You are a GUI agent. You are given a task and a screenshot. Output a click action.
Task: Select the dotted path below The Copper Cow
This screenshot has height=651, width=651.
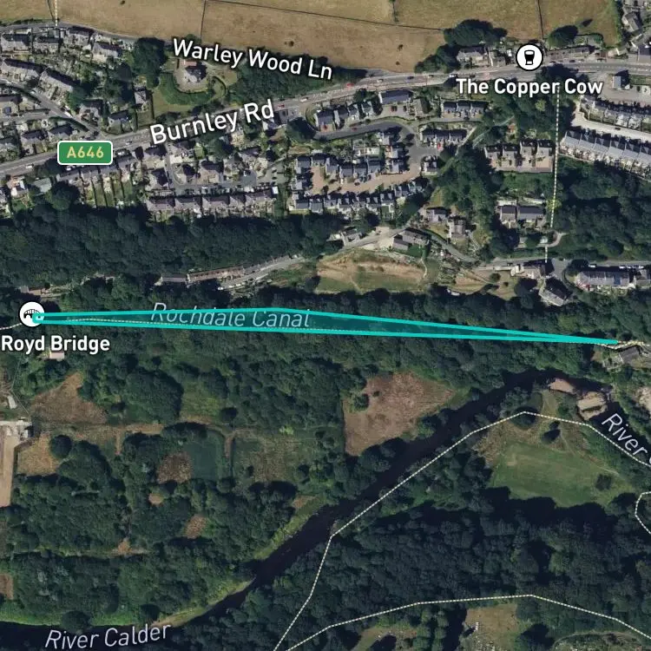(x=554, y=166)
